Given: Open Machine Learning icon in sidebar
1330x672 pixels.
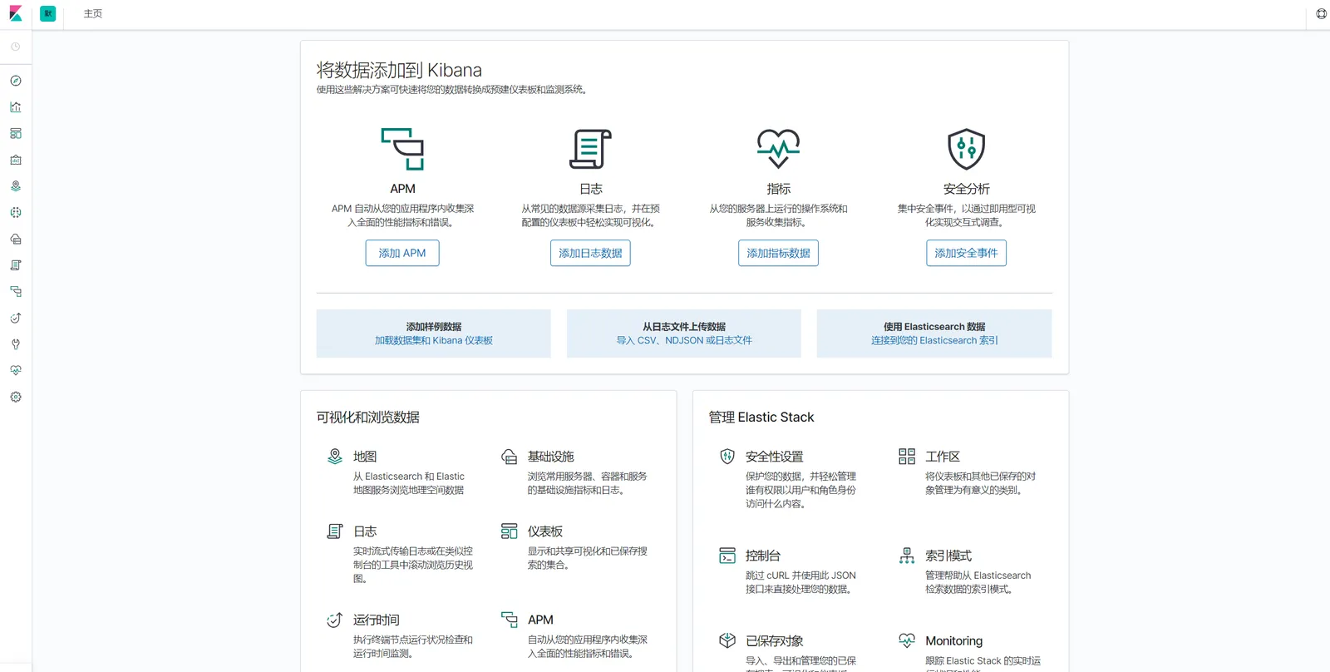Looking at the screenshot, I should tap(15, 212).
